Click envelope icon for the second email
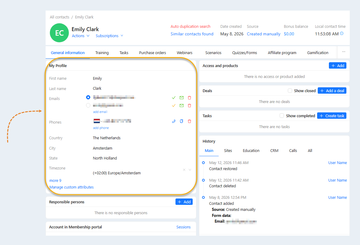The height and width of the screenshot is (245, 360). (x=182, y=105)
